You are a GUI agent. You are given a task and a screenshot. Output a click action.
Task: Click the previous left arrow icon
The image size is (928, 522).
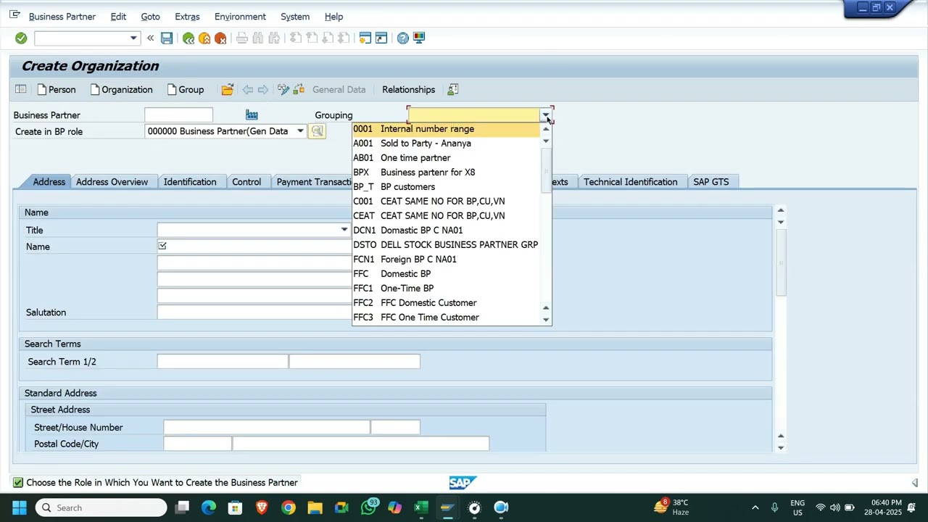[x=248, y=89]
